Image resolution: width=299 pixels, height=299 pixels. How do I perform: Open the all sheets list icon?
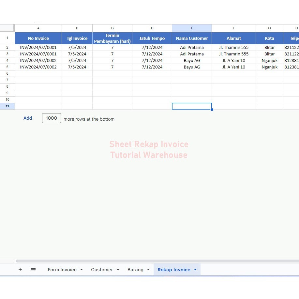click(33, 270)
